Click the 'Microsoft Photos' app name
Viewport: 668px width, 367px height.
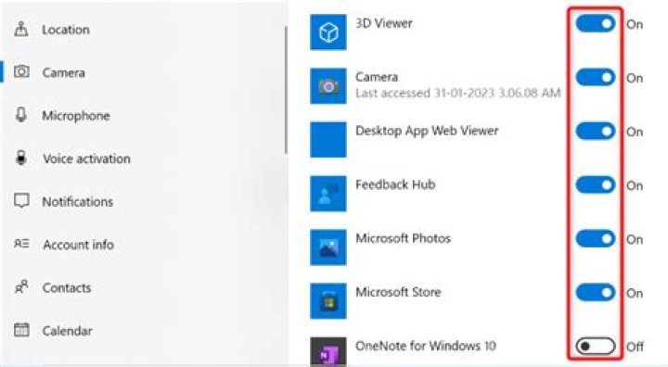[403, 238]
